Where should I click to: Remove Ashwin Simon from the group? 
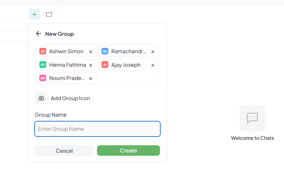[91, 52]
